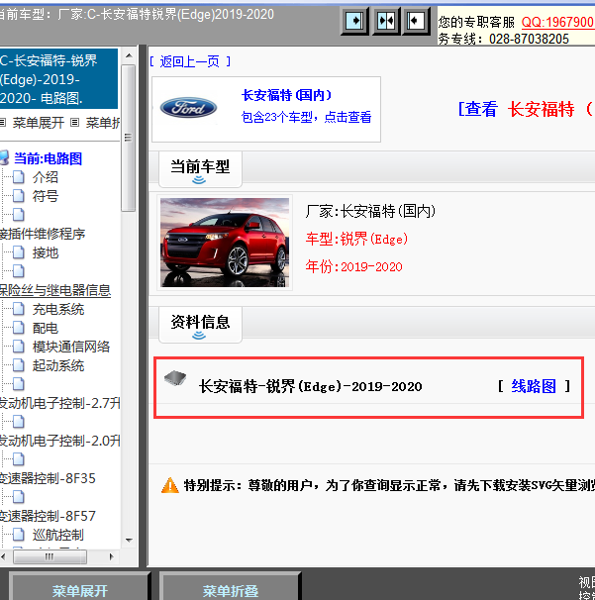Click the tree horizontal scroll left arrow

point(3,556)
